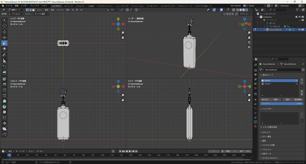
Task: Open the Material properties tab
Action: pyautogui.click(x=255, y=126)
